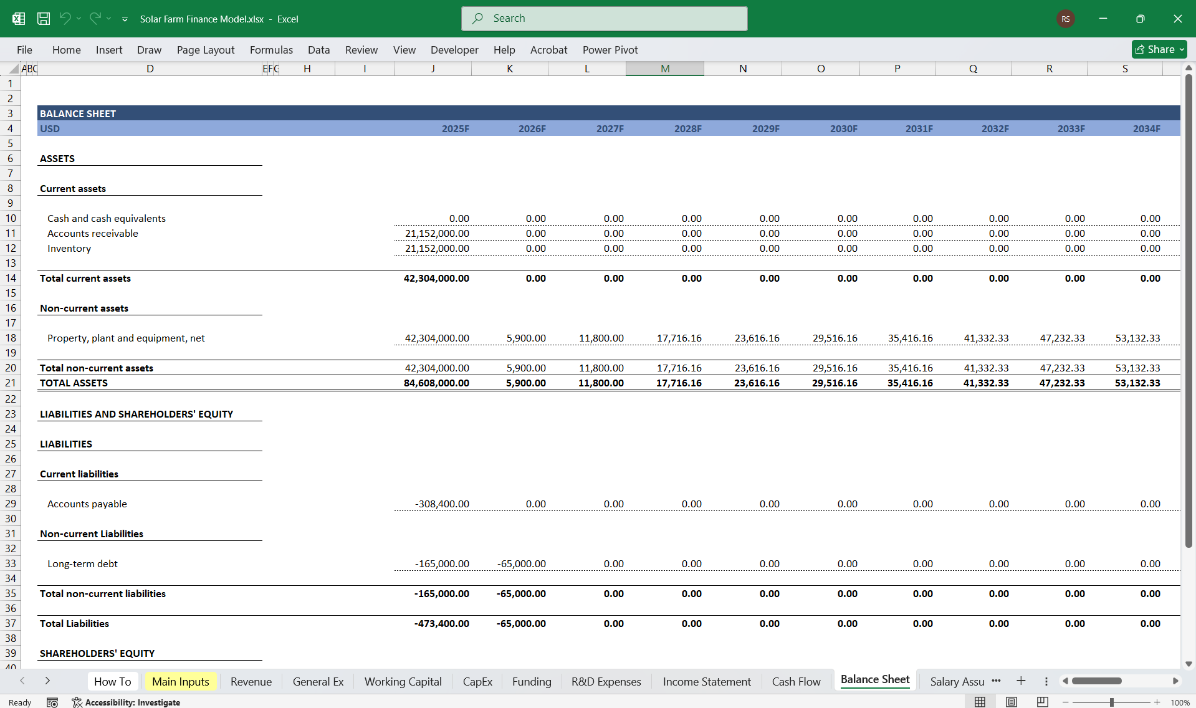The width and height of the screenshot is (1196, 708).
Task: Open hidden sheet tabs via ellipsis menu
Action: click(x=996, y=681)
